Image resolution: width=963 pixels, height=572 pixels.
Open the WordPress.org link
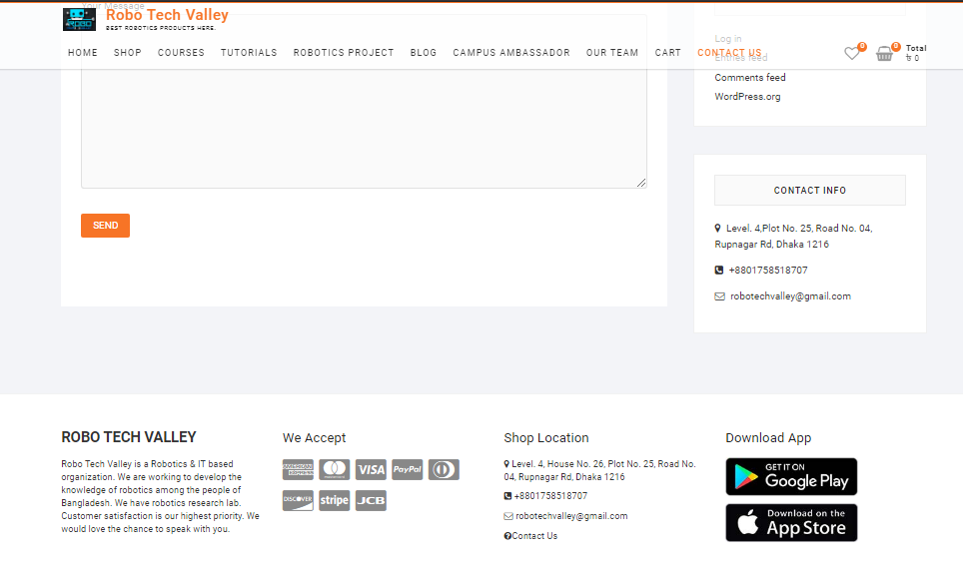(747, 97)
